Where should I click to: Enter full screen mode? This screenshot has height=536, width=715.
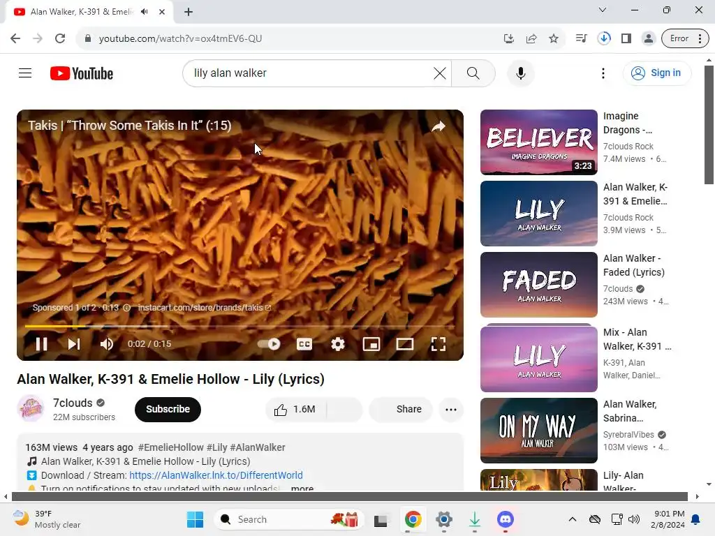[x=438, y=344]
